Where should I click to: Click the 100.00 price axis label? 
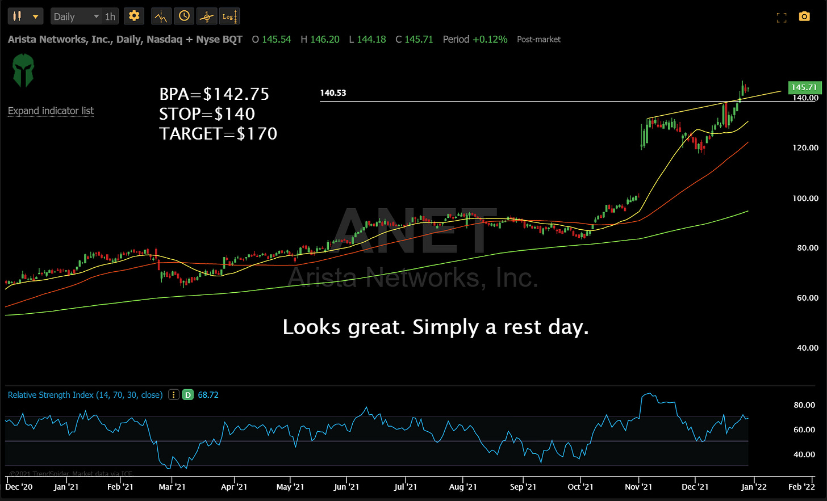[805, 198]
